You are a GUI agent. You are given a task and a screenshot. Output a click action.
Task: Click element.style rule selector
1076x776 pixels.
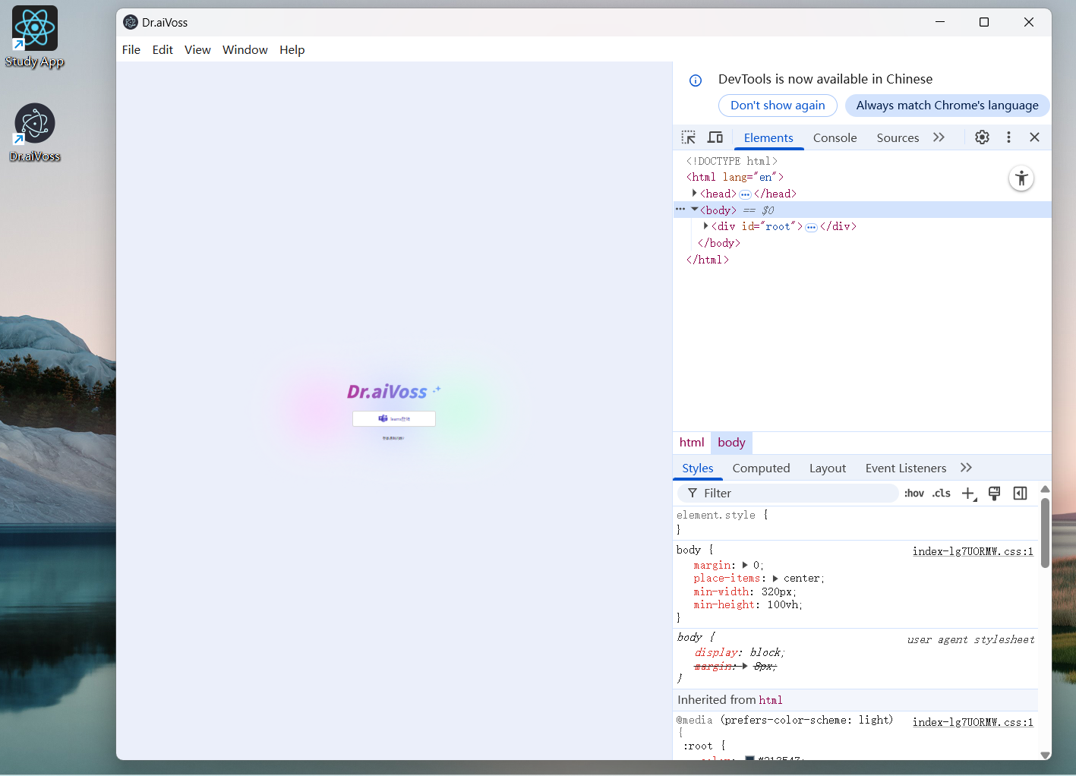point(716,515)
